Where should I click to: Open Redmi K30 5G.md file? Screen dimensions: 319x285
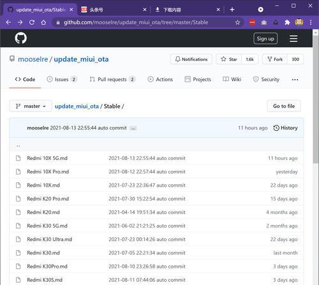click(x=47, y=226)
